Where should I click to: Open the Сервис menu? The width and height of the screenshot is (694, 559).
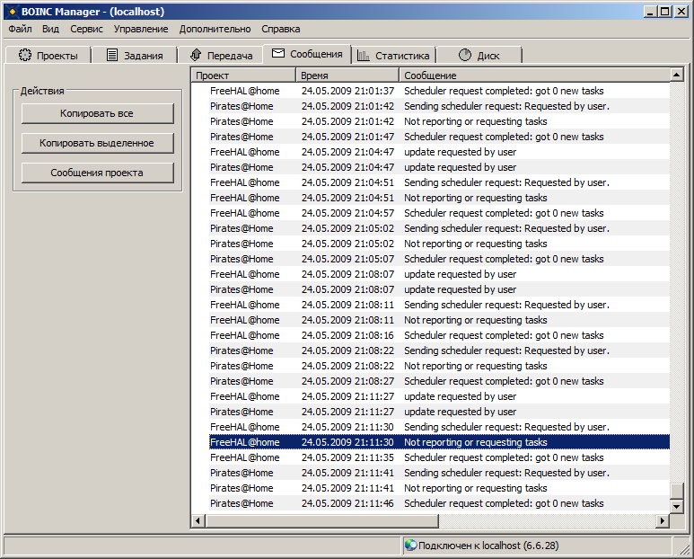pyautogui.click(x=86, y=29)
